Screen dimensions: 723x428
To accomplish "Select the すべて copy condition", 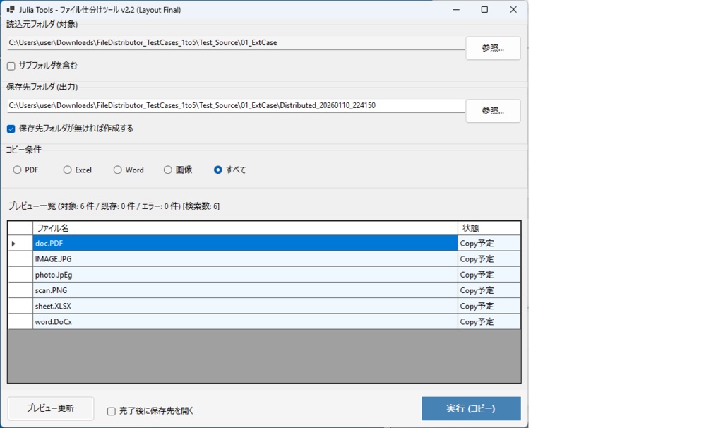I will pyautogui.click(x=217, y=170).
